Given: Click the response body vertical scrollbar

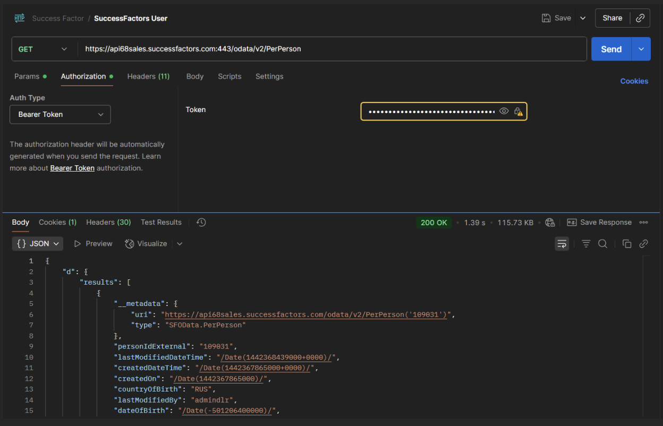Looking at the screenshot, I should [x=646, y=336].
